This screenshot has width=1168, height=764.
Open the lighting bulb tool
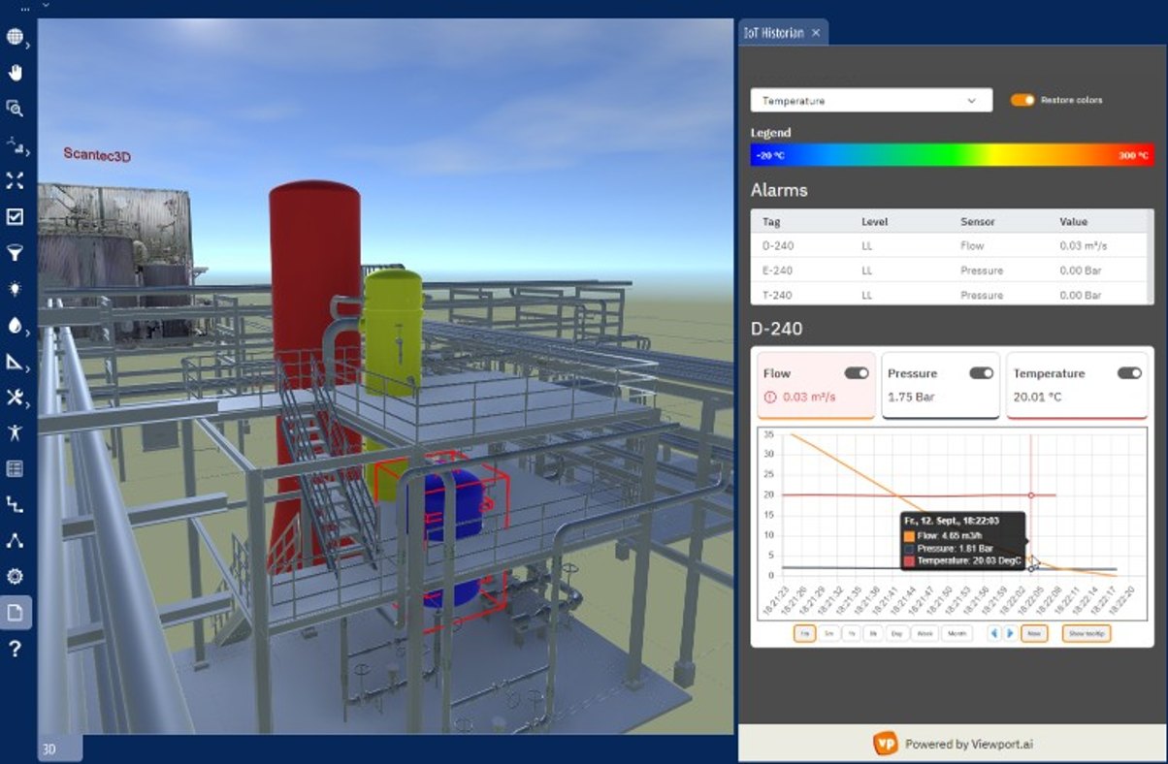tap(15, 289)
